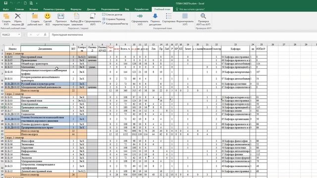Click the Форматировать УУП grid icon
This screenshot has height=178, width=317.
pyautogui.click(x=185, y=16)
